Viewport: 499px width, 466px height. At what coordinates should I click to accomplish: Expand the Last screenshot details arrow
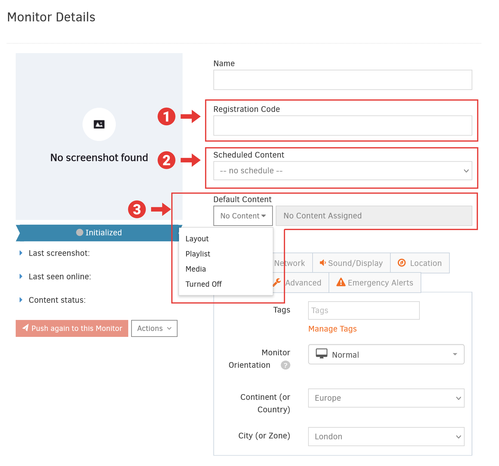(21, 253)
